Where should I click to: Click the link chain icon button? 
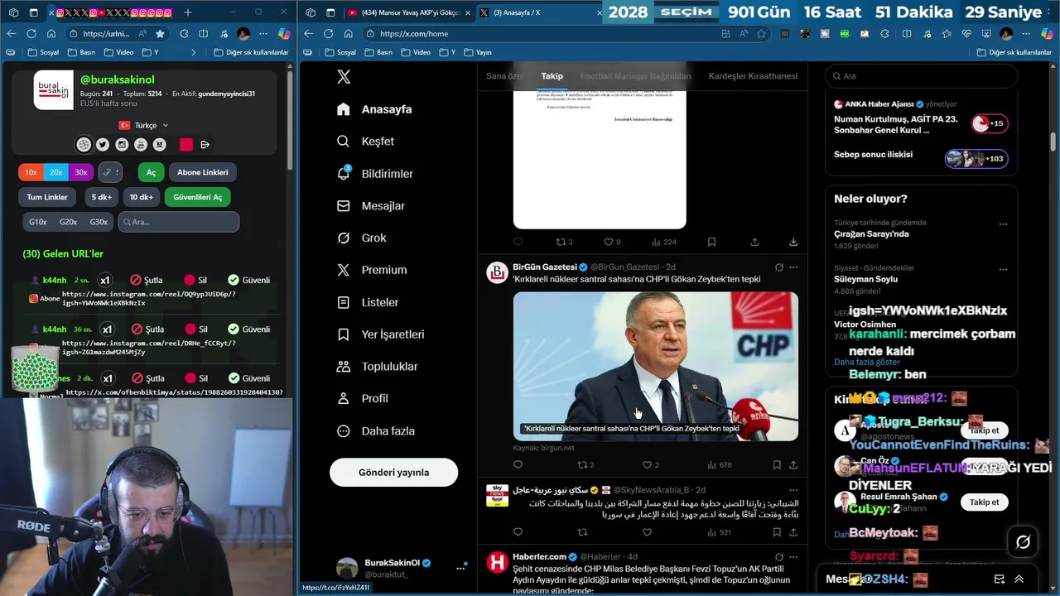(110, 172)
